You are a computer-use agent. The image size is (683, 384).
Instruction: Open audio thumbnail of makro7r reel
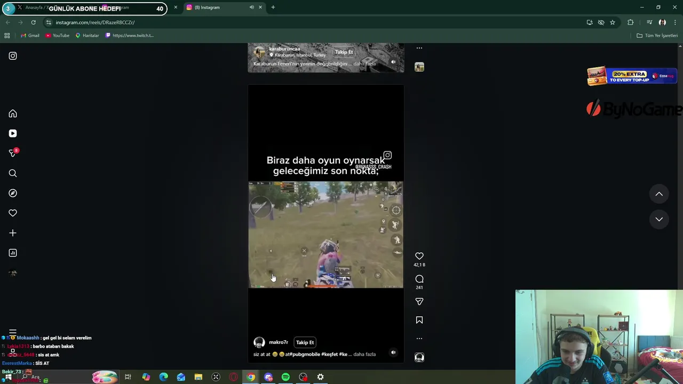click(419, 357)
